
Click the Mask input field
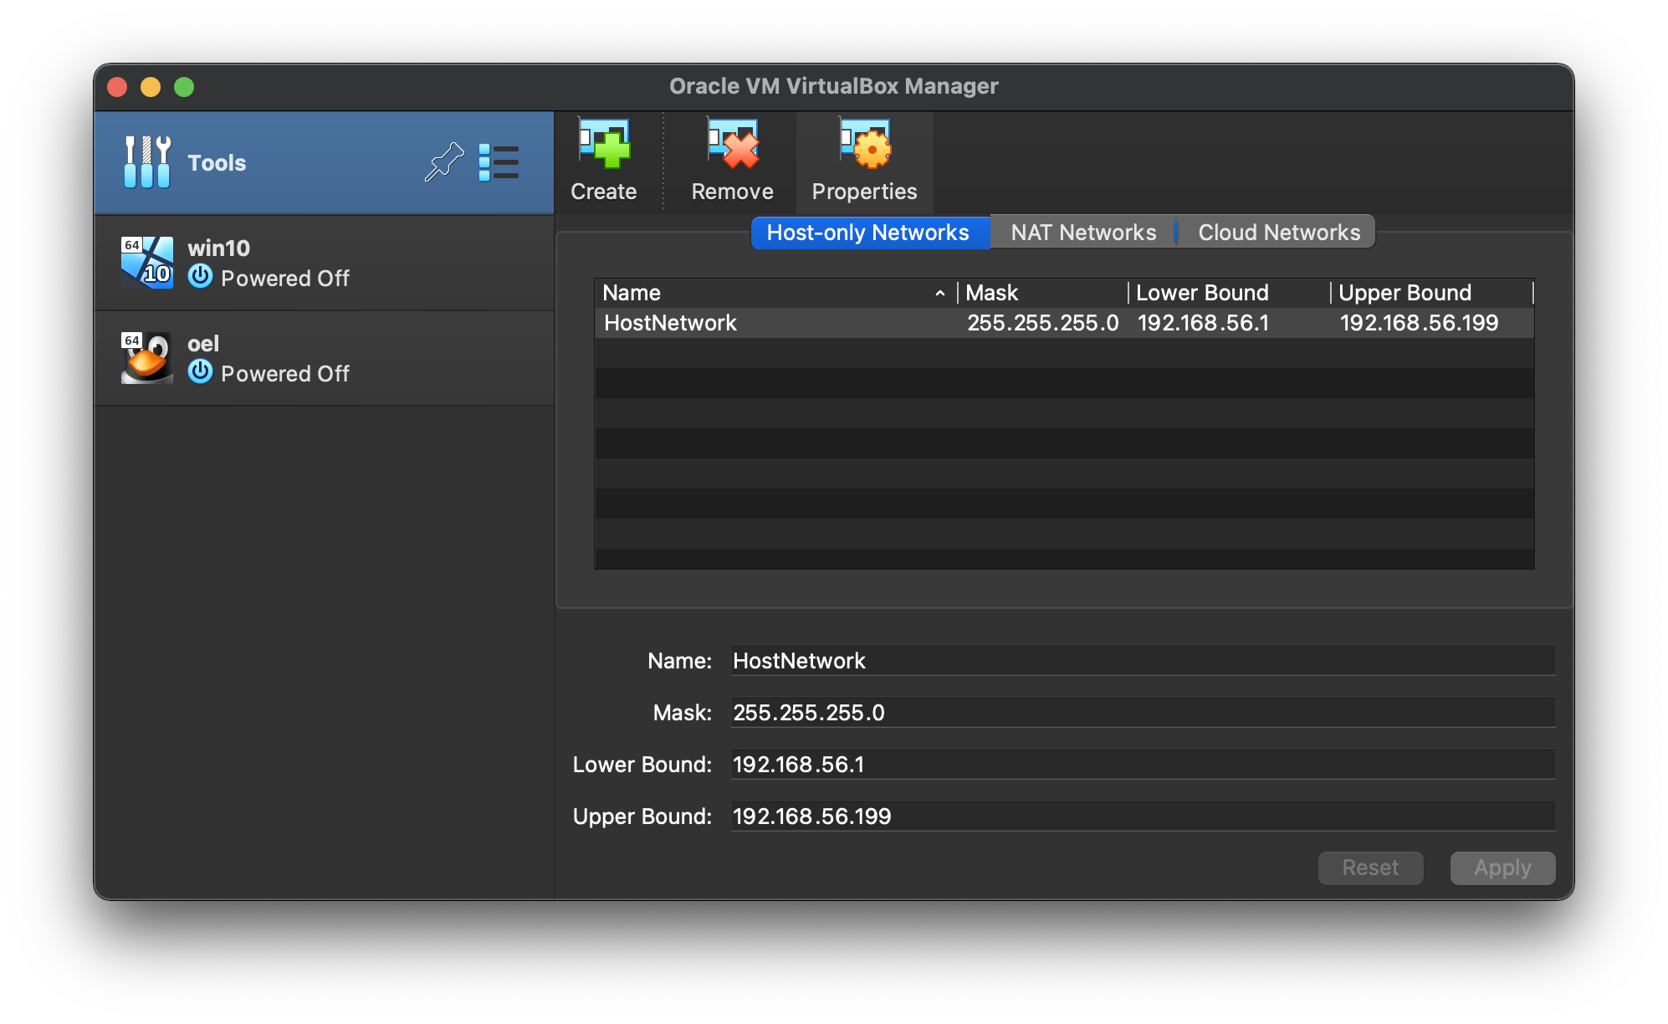pos(1143,713)
